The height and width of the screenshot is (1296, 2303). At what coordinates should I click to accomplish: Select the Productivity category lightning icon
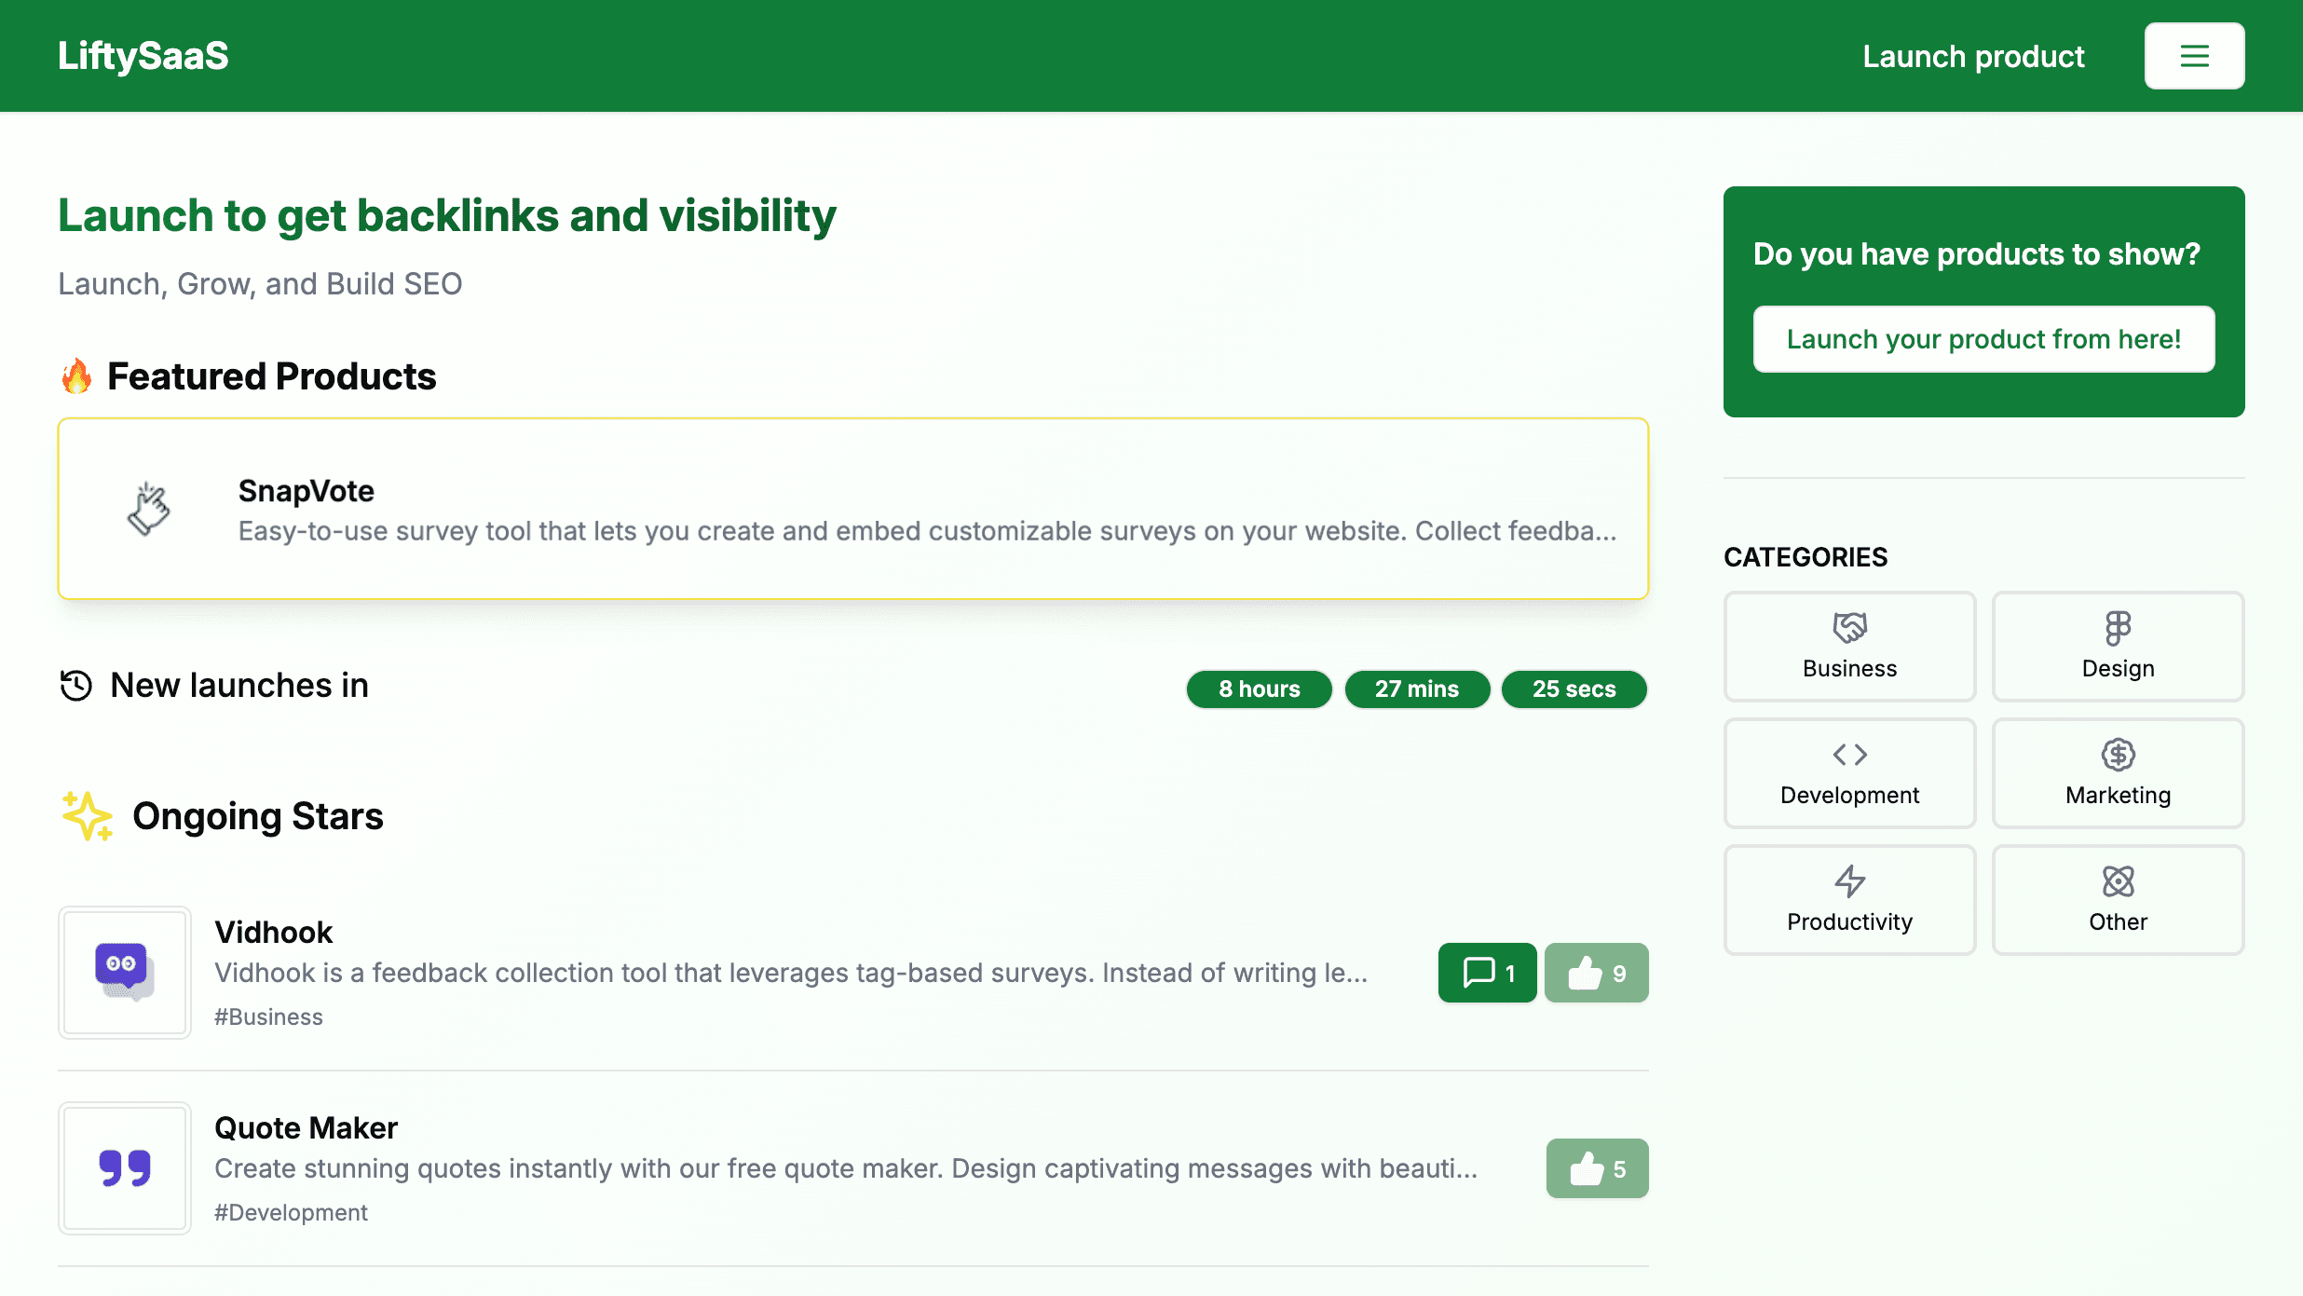pyautogui.click(x=1850, y=880)
